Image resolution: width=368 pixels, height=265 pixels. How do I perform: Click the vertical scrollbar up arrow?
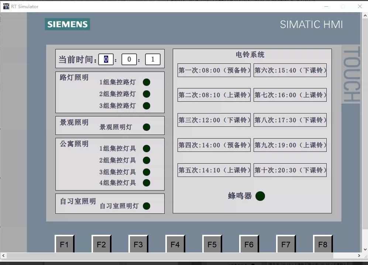tap(365, 15)
